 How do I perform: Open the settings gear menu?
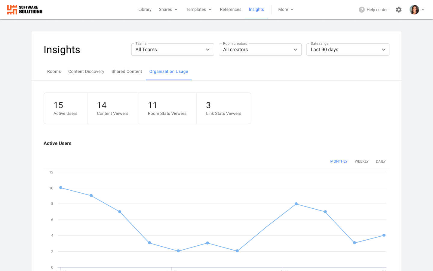(x=398, y=9)
